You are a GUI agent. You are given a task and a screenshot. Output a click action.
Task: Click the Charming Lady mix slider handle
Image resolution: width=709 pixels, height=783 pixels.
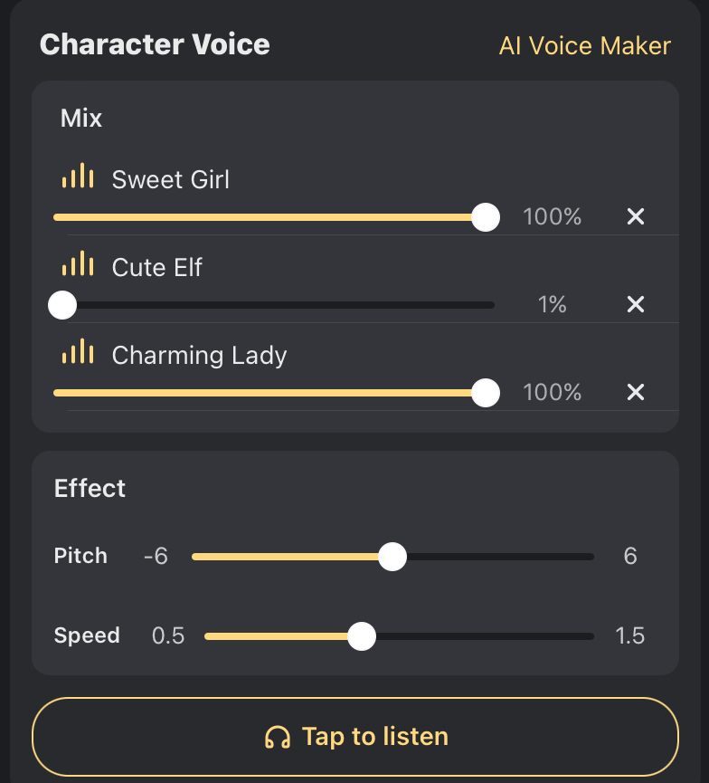click(487, 393)
